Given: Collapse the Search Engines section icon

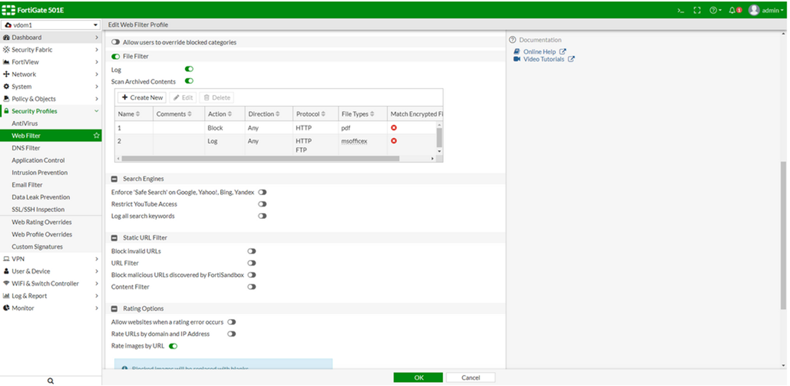Looking at the screenshot, I should pyautogui.click(x=115, y=179).
